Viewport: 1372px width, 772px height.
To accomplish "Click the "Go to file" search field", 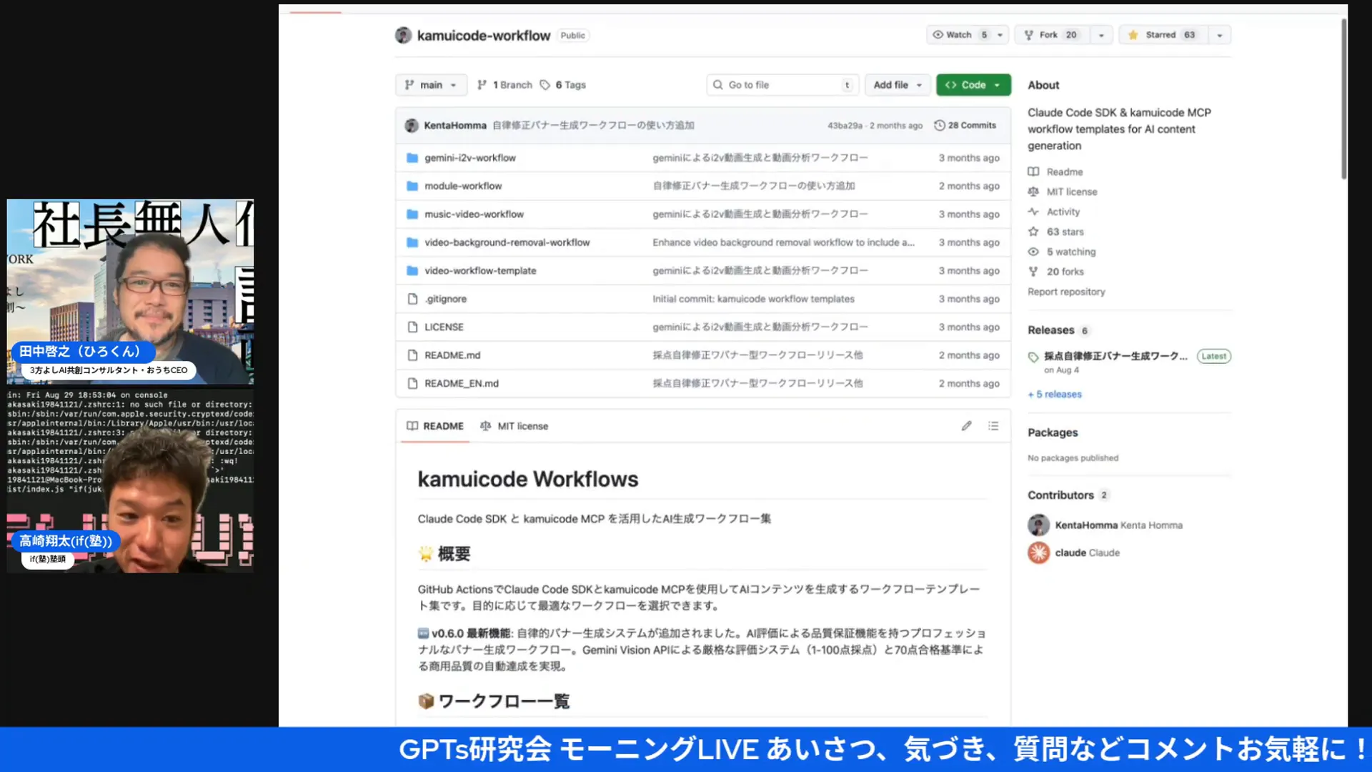I will click(782, 84).
